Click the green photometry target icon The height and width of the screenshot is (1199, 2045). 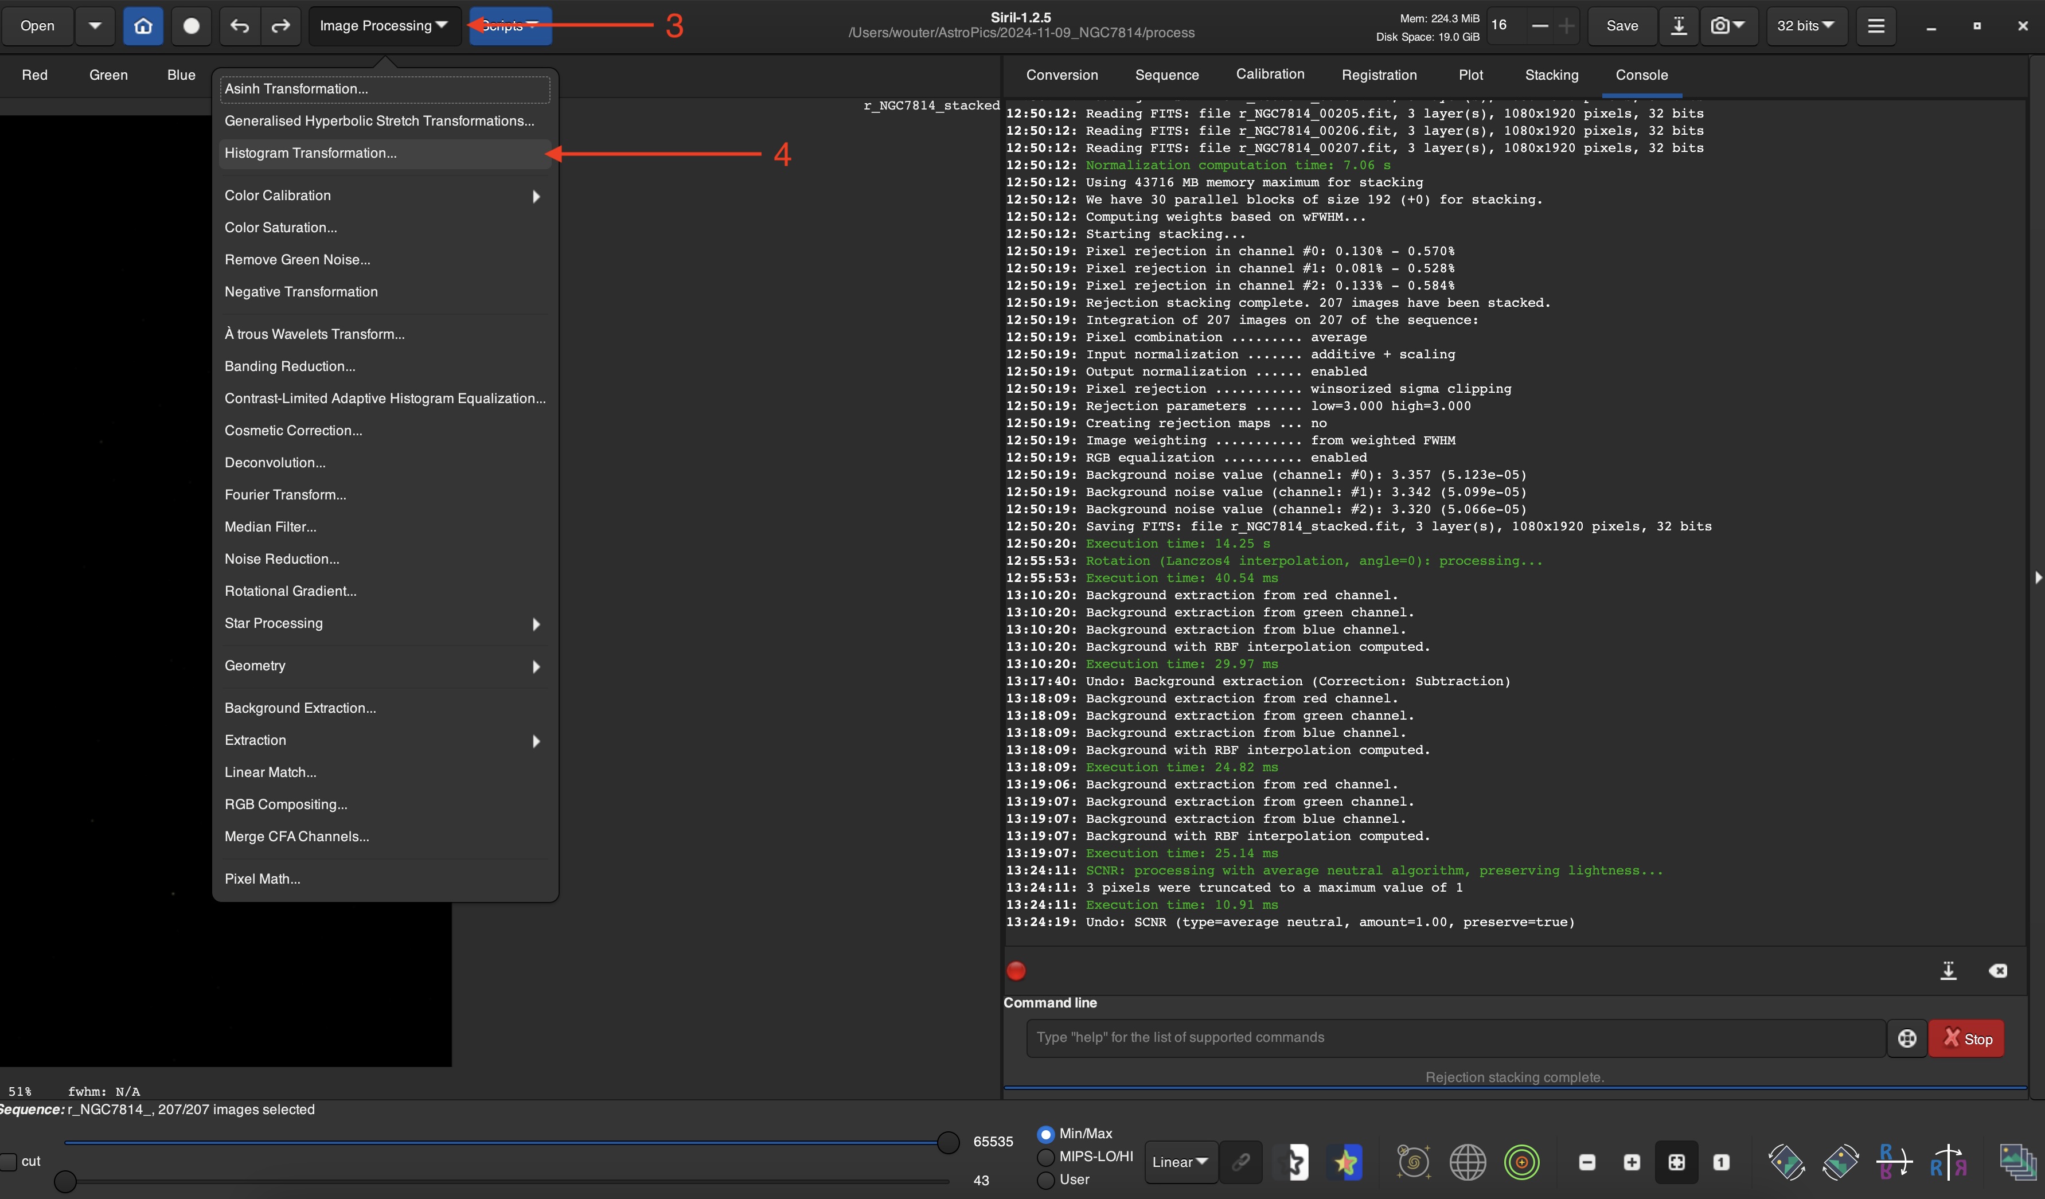1521,1162
